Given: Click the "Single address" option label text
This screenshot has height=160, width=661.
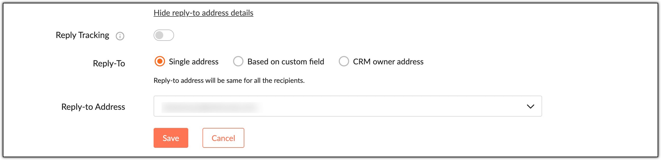Looking at the screenshot, I should pos(193,62).
